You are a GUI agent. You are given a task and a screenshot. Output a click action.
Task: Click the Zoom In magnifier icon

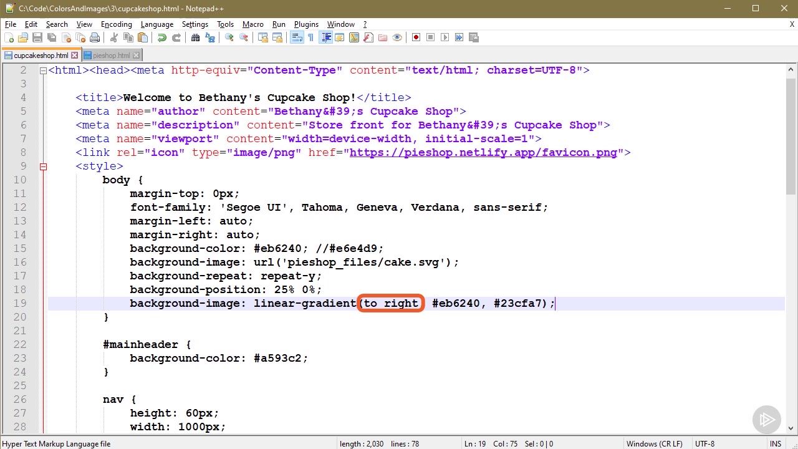[229, 37]
